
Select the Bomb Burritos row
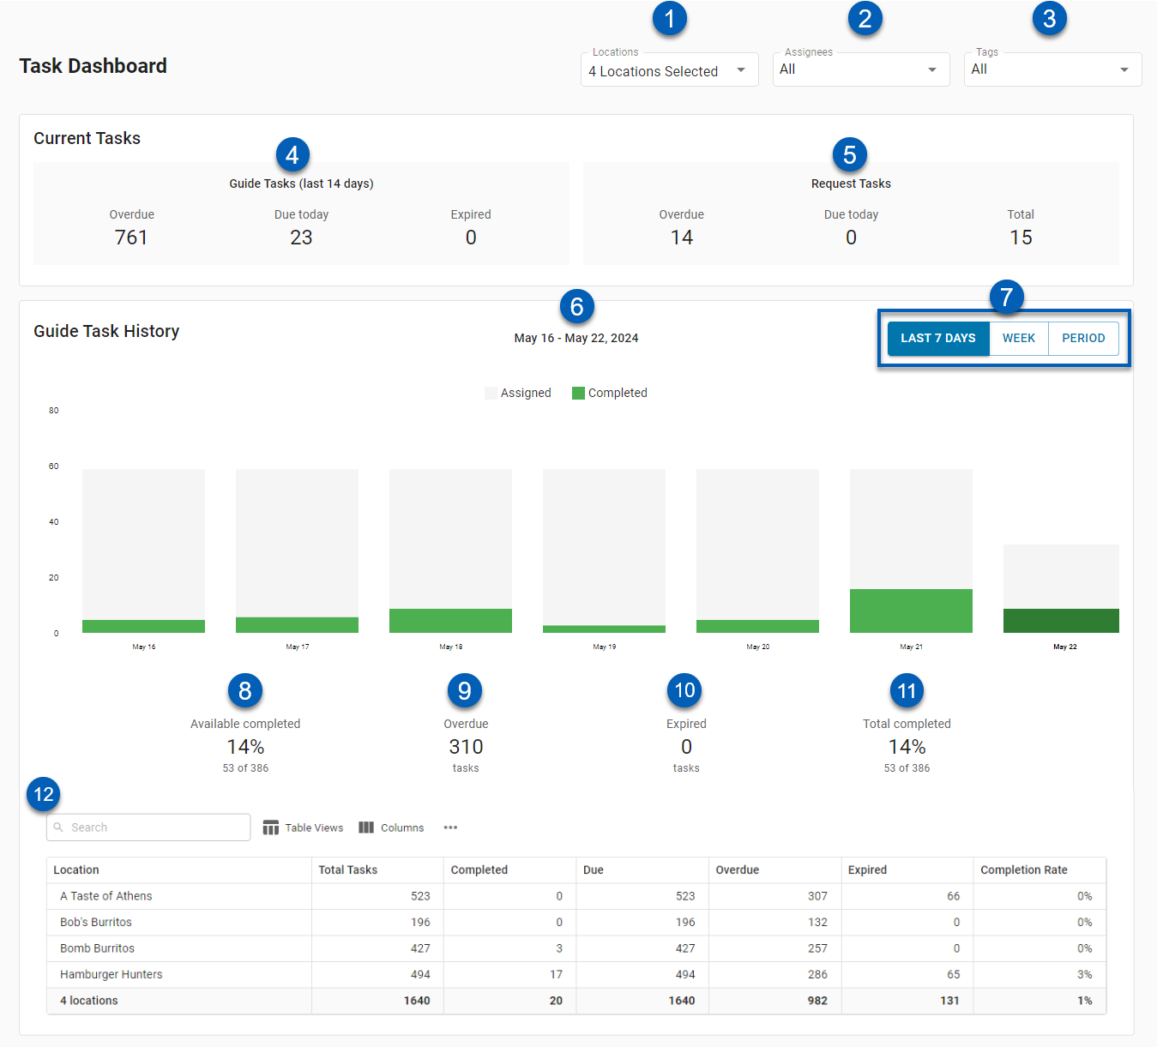tap(576, 948)
